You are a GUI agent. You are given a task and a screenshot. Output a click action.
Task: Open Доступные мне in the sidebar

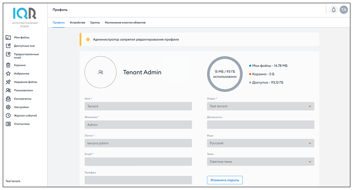24,46
